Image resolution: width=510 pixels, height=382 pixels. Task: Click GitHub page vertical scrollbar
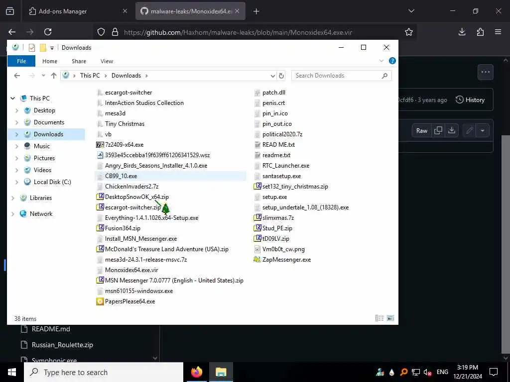[x=506, y=244]
